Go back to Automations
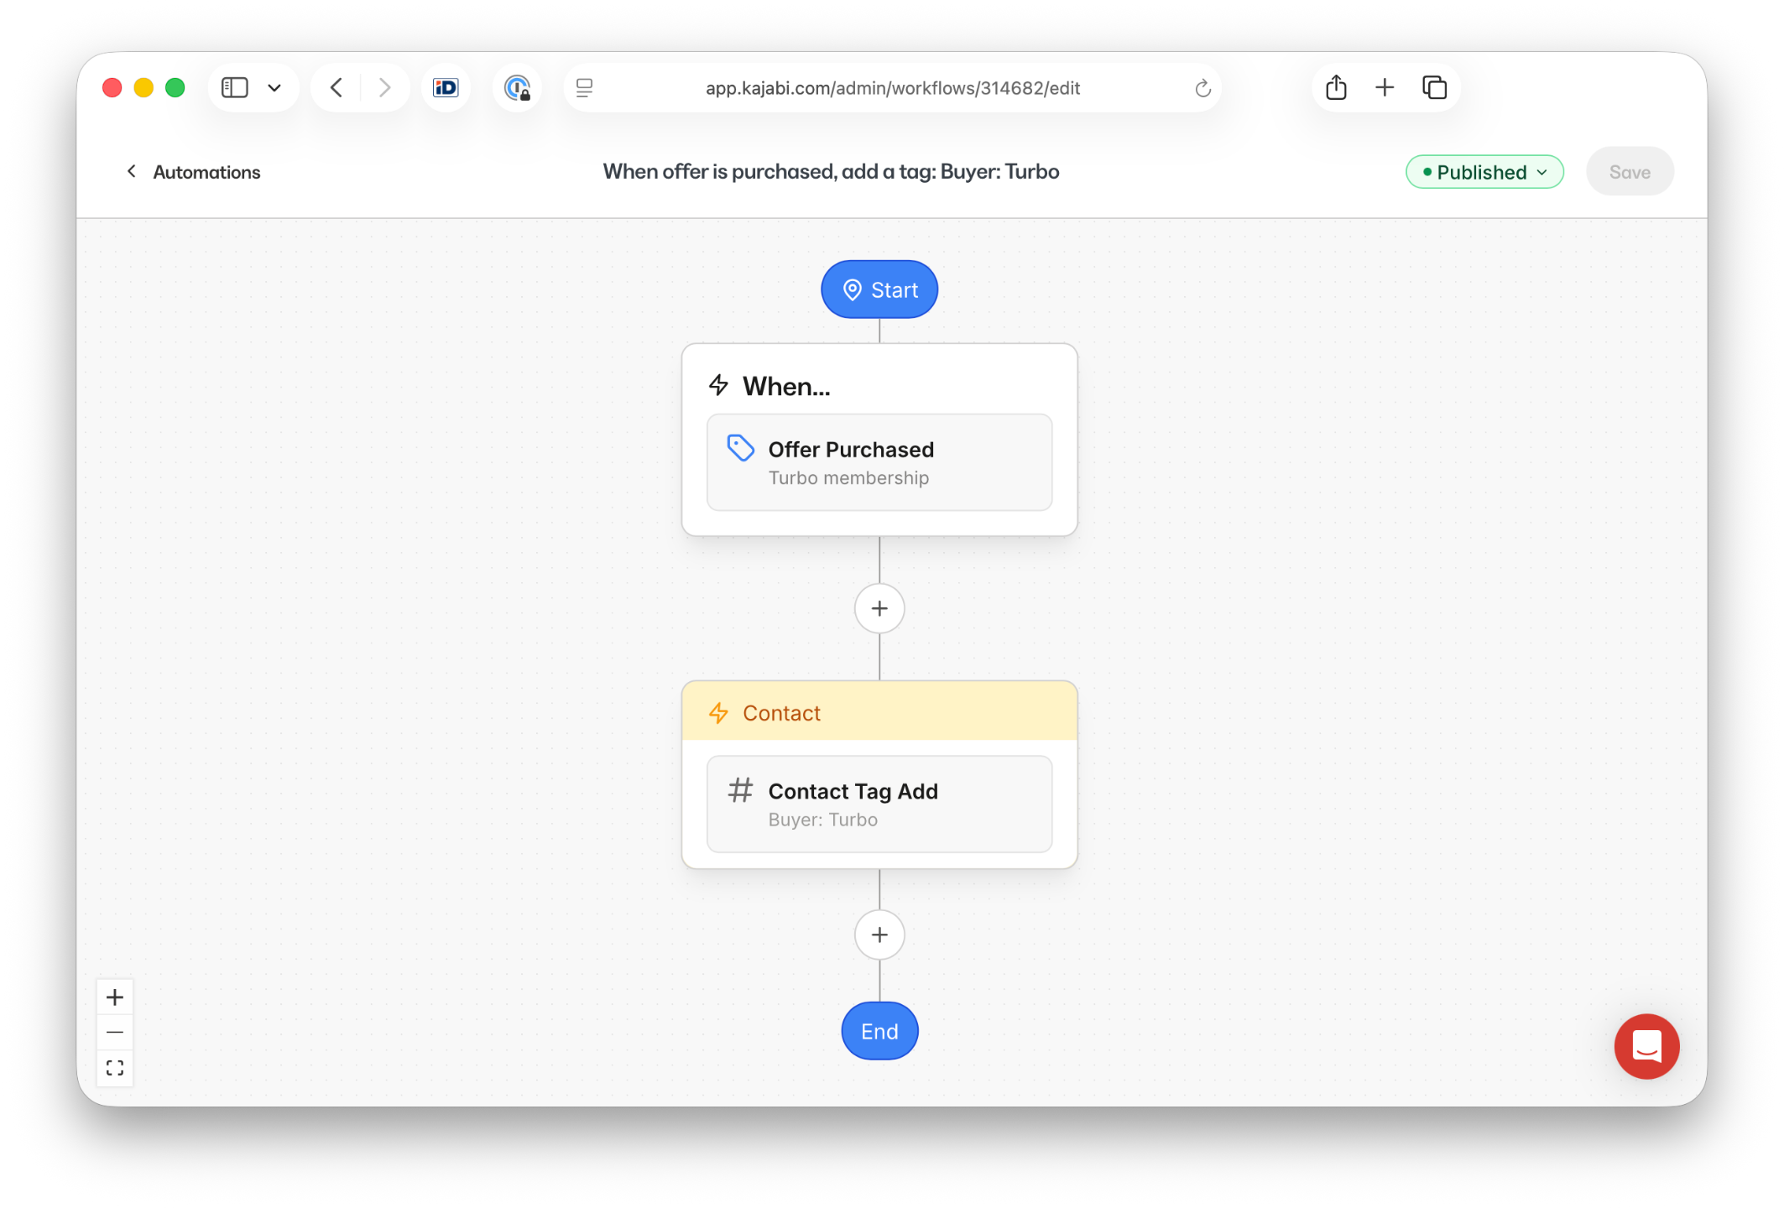1784x1208 pixels. (193, 172)
